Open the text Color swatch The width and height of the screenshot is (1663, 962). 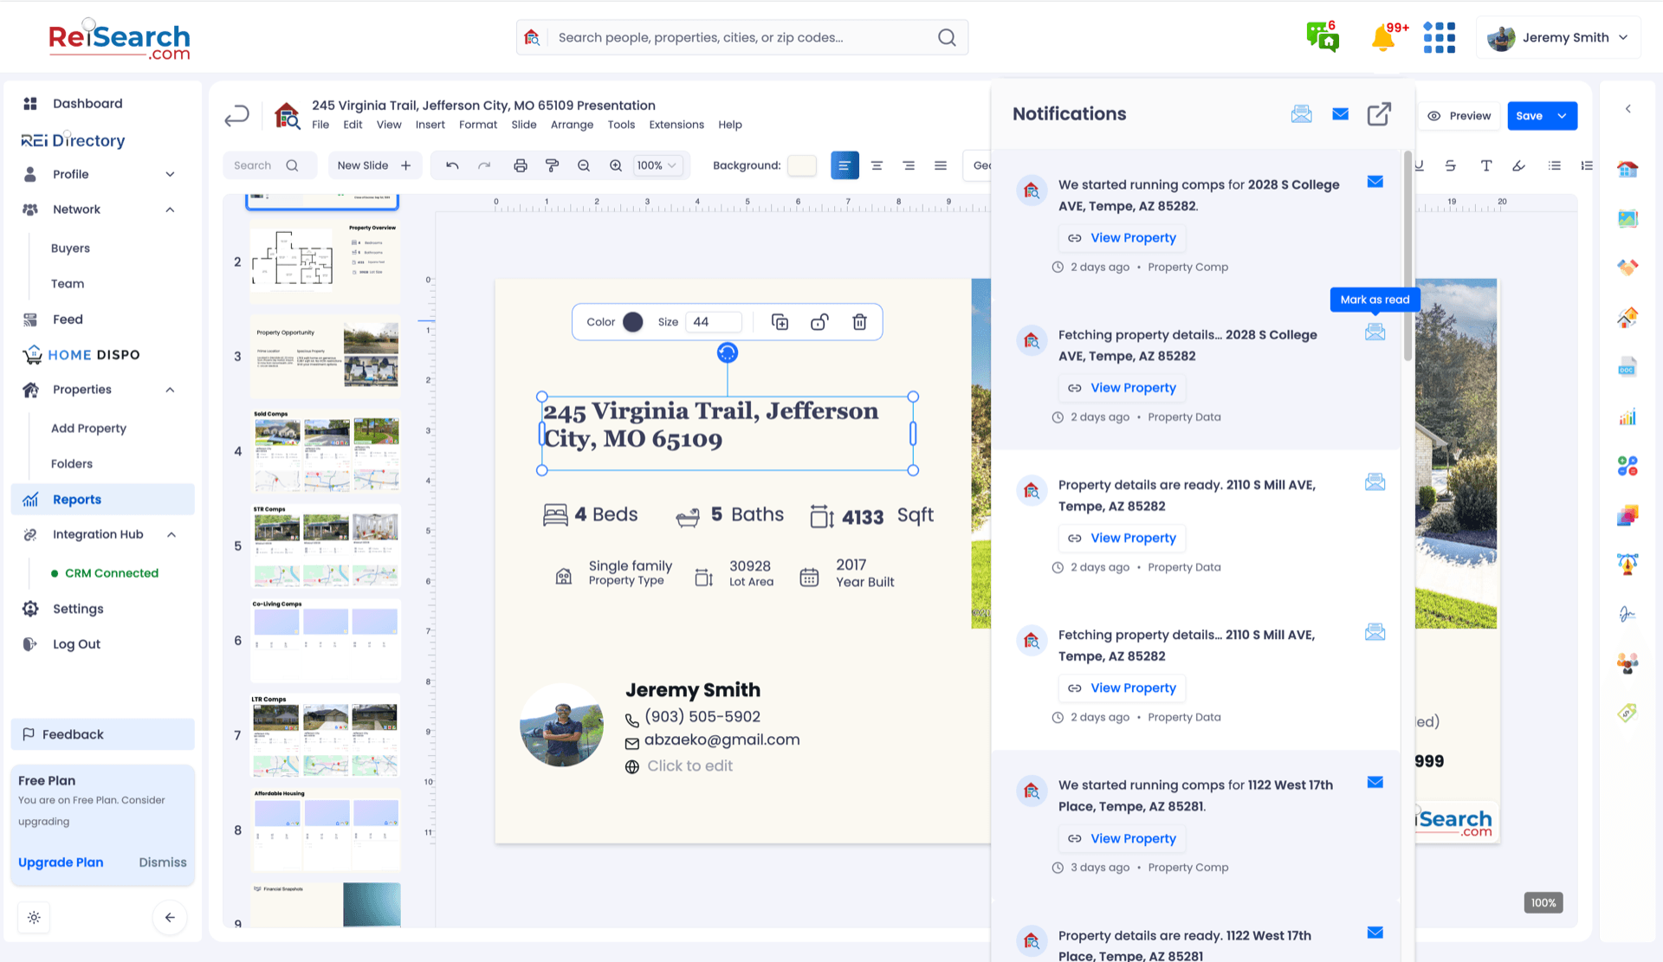pyautogui.click(x=633, y=322)
